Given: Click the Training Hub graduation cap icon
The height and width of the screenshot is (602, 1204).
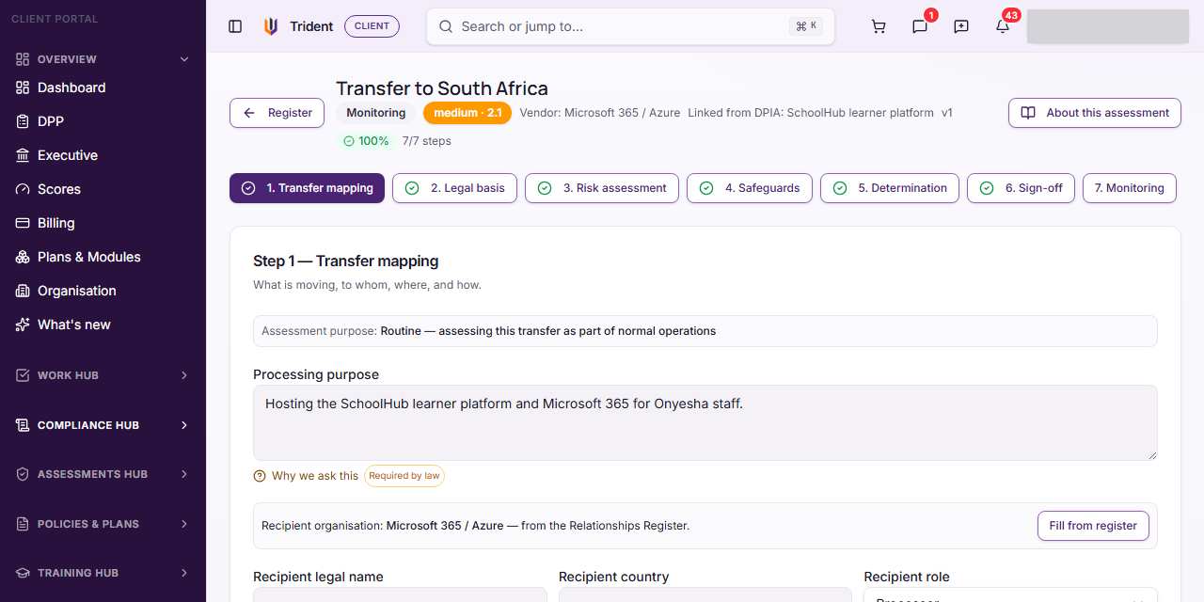Looking at the screenshot, I should click(22, 573).
